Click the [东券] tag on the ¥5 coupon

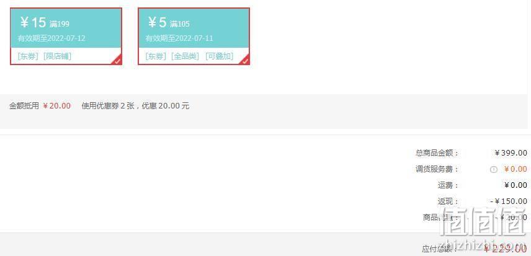tap(156, 56)
